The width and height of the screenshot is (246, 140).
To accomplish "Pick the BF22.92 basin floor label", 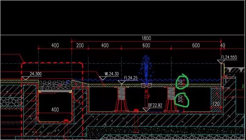I will point(155,105).
